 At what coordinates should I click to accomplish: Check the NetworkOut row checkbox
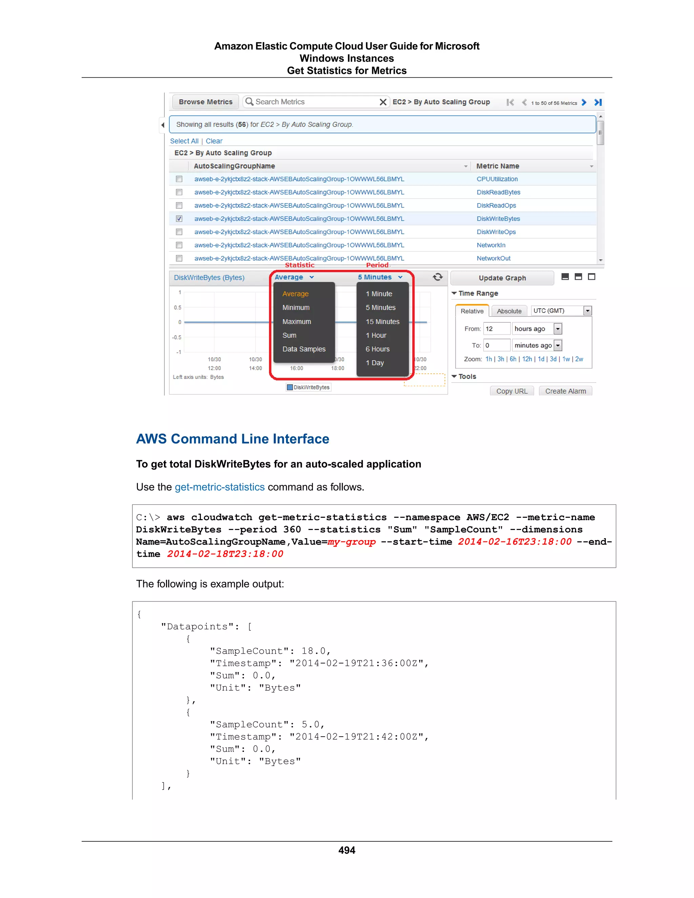coord(179,258)
